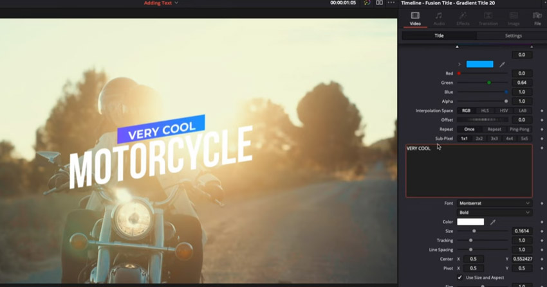Image resolution: width=547 pixels, height=287 pixels.
Task: Click inside the VERY COOL text box
Action: tap(469, 171)
